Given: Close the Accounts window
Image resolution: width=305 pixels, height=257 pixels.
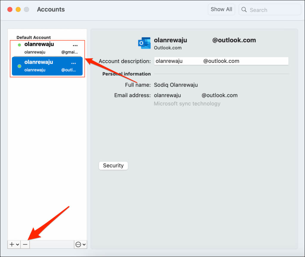Looking at the screenshot, I should (x=10, y=10).
